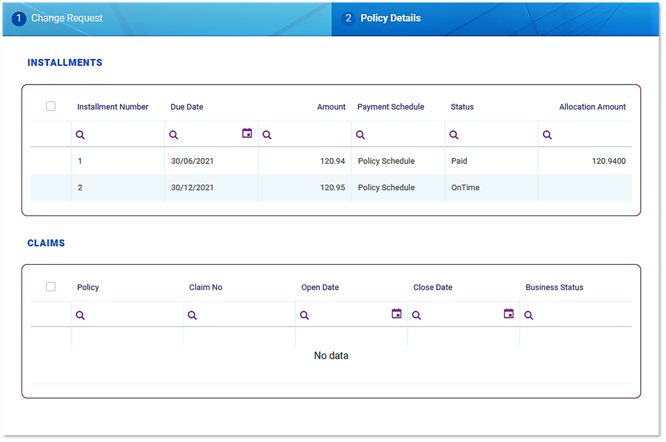Click search icon in Payment Schedule filter
Image resolution: width=666 pixels, height=442 pixels.
point(361,135)
